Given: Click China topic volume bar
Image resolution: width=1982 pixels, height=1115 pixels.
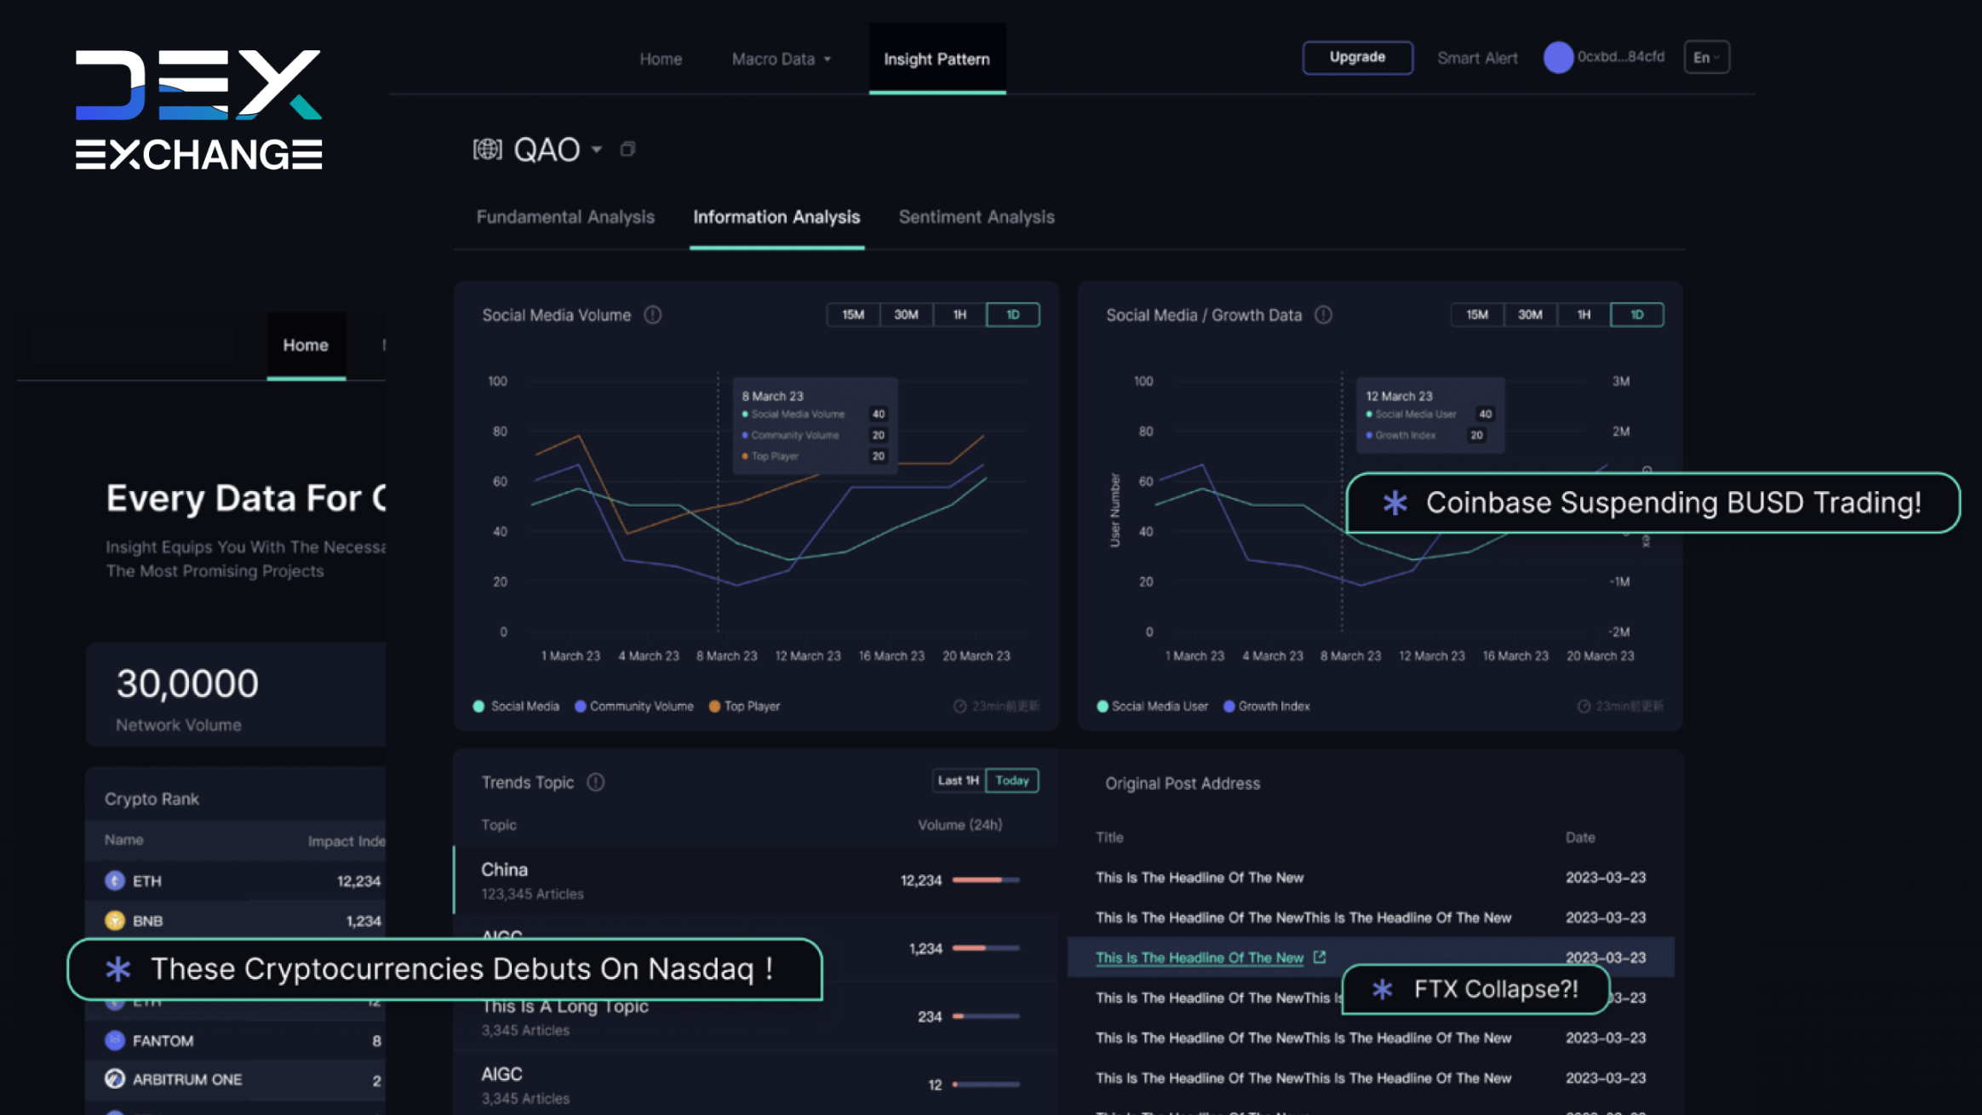Looking at the screenshot, I should point(985,880).
